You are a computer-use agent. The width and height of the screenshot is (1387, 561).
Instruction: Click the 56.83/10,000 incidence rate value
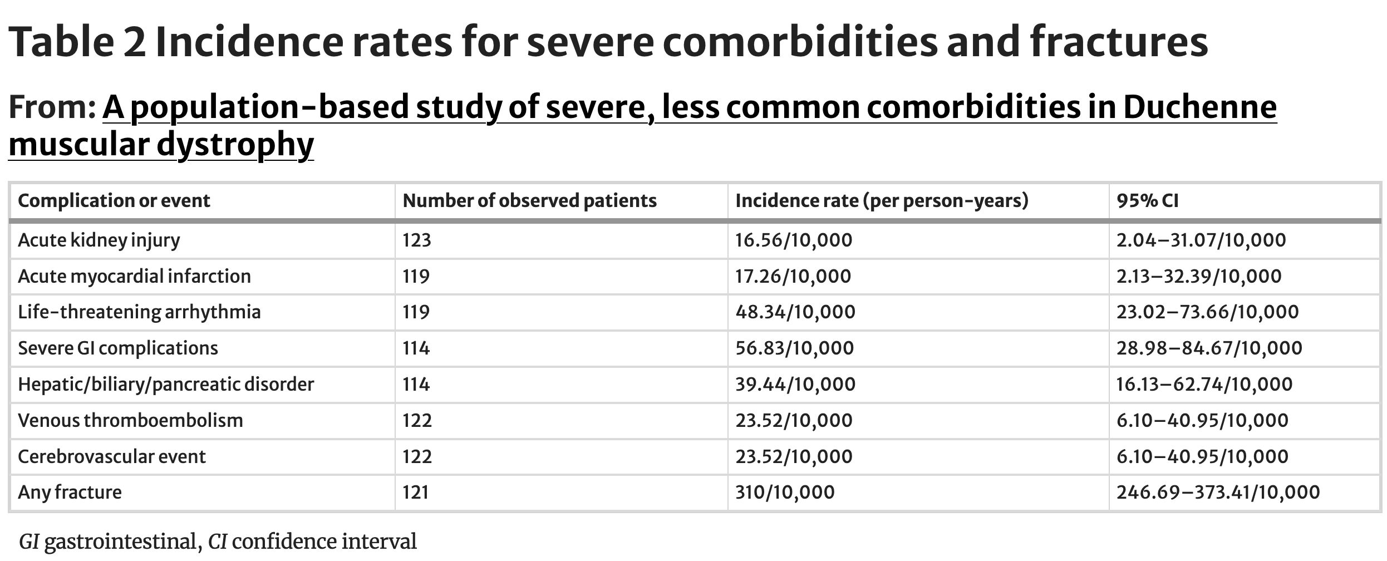(x=795, y=348)
